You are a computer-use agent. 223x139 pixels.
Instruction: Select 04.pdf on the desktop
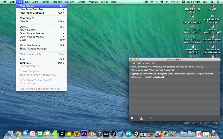[212, 8]
